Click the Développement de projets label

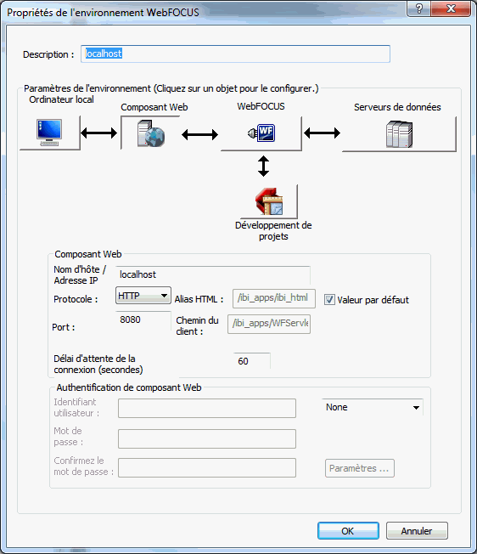(x=273, y=231)
